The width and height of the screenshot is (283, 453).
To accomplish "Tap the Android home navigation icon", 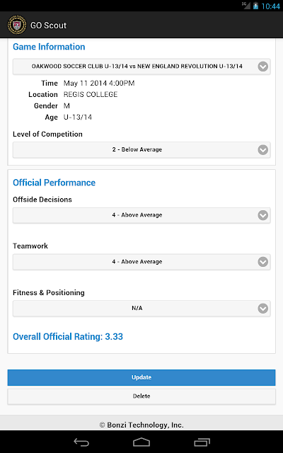I will point(141,442).
